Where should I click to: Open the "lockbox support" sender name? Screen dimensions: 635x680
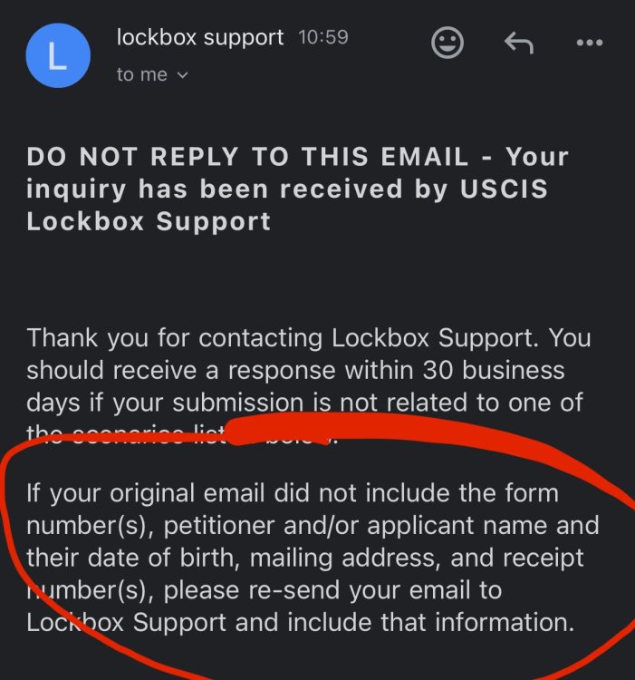(200, 38)
